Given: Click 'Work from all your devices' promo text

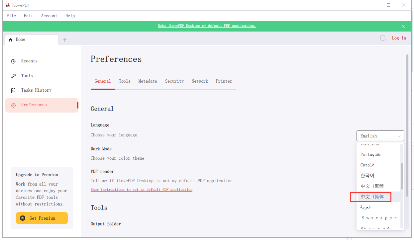Looking at the screenshot, I should pyautogui.click(x=42, y=194).
